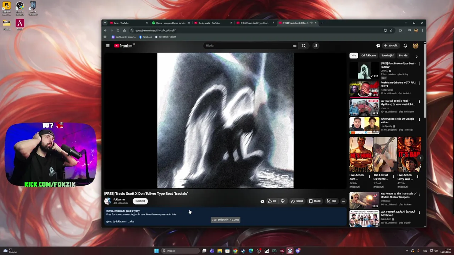This screenshot has width=454, height=255.
Task: Save video to playlist with Uložit
Action: (315, 201)
